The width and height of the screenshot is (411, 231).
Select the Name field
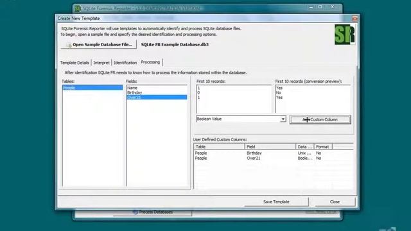coord(157,88)
